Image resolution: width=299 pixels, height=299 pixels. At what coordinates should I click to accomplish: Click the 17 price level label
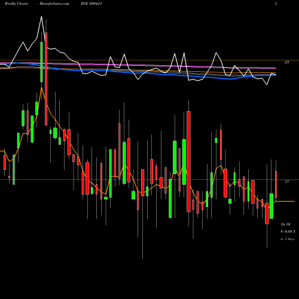tap(286, 182)
